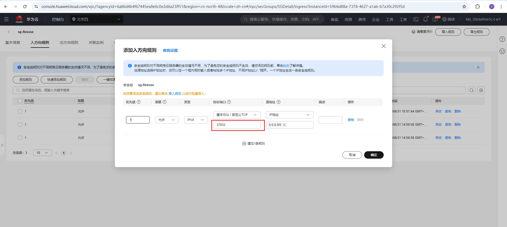Open the 基本协议 / 自定义TCP protocol dropdown
The image size is (507, 227).
pos(237,115)
